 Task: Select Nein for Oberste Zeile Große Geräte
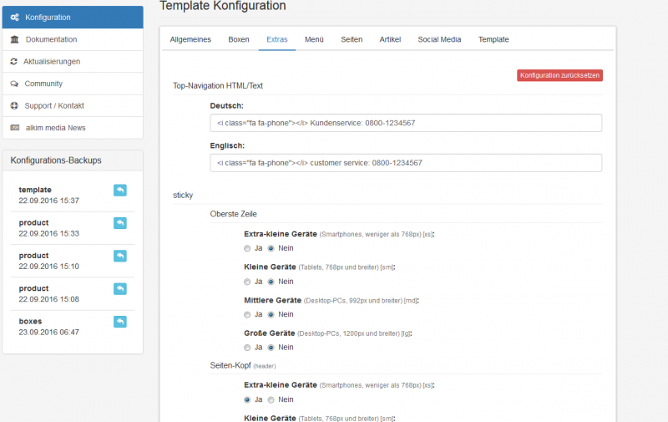click(271, 348)
